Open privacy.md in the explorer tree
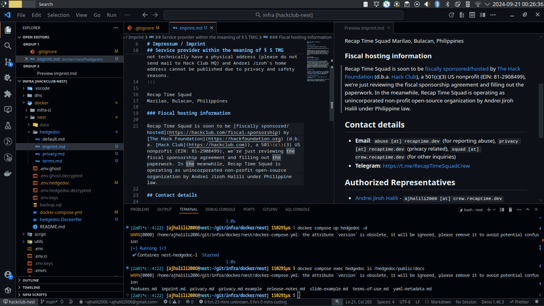The width and height of the screenshot is (544, 306). pos(53,154)
